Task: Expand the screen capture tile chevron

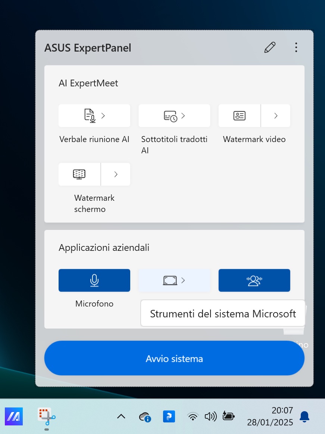Action: click(x=183, y=280)
